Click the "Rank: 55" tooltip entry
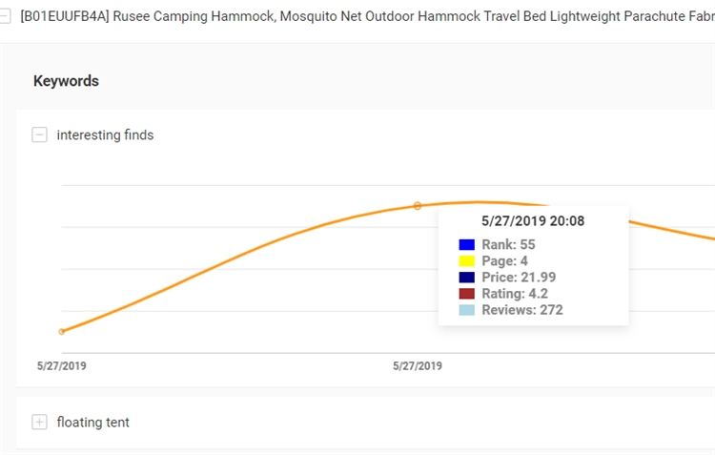The height and width of the screenshot is (455, 715). (x=508, y=245)
